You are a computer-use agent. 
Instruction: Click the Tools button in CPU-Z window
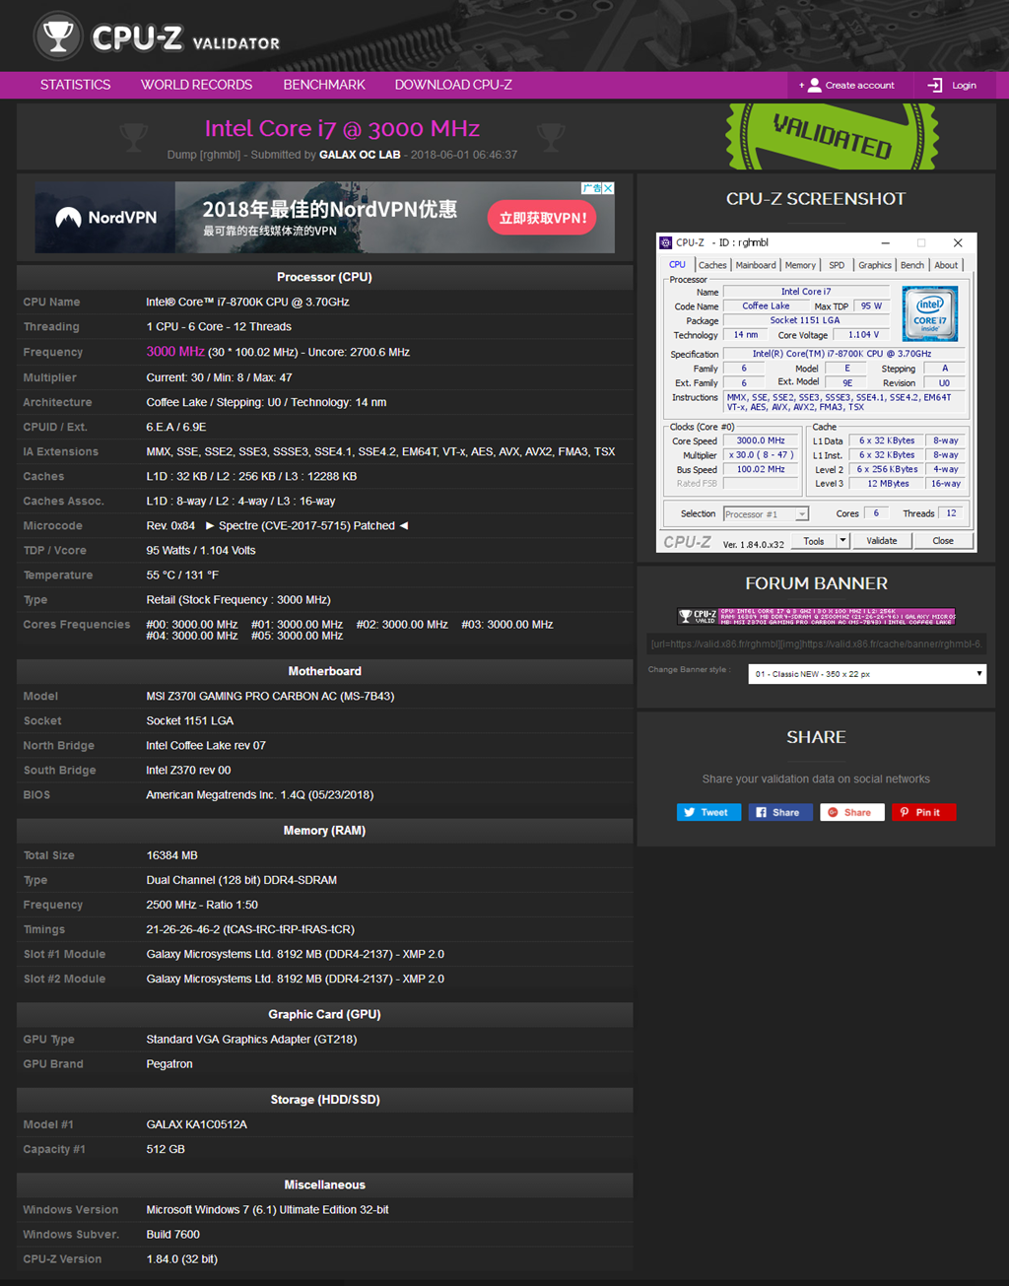pyautogui.click(x=814, y=541)
